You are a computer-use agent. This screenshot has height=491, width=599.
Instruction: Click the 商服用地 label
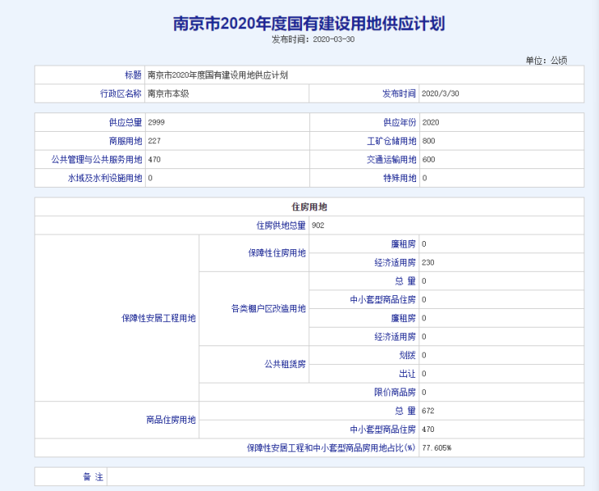[125, 141]
